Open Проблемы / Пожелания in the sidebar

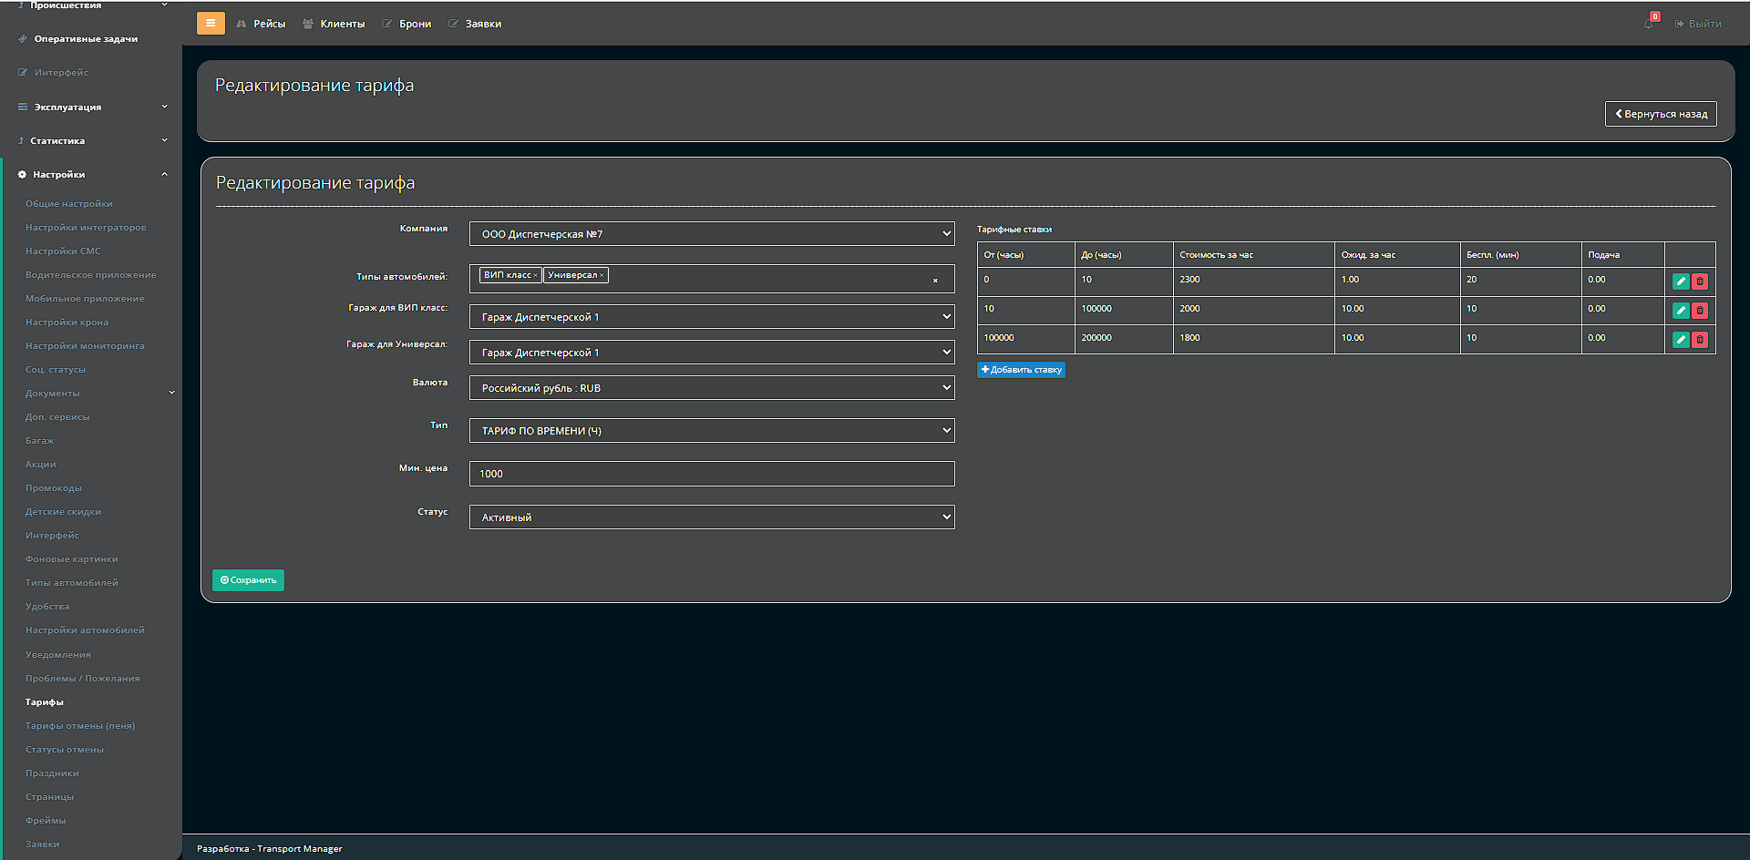pos(83,679)
